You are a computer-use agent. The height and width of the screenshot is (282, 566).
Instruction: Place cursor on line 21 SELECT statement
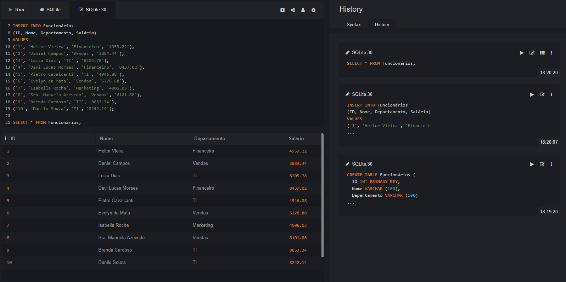[x=47, y=122]
